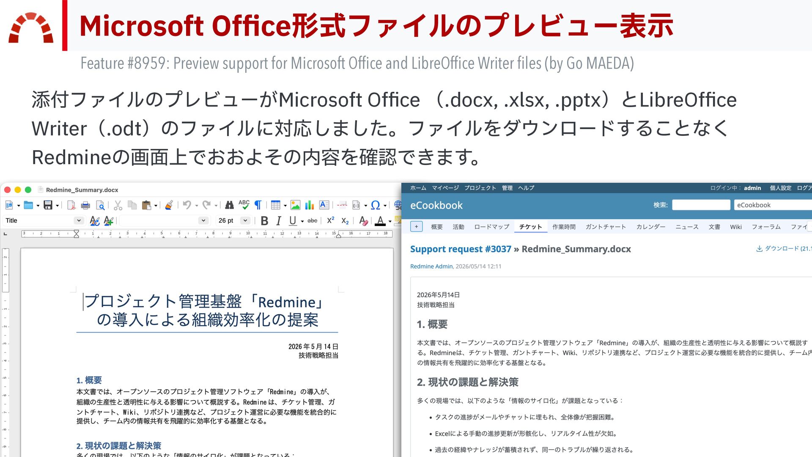The image size is (812, 457).
Task: Expand the Save options dropdown arrow
Action: coord(58,206)
